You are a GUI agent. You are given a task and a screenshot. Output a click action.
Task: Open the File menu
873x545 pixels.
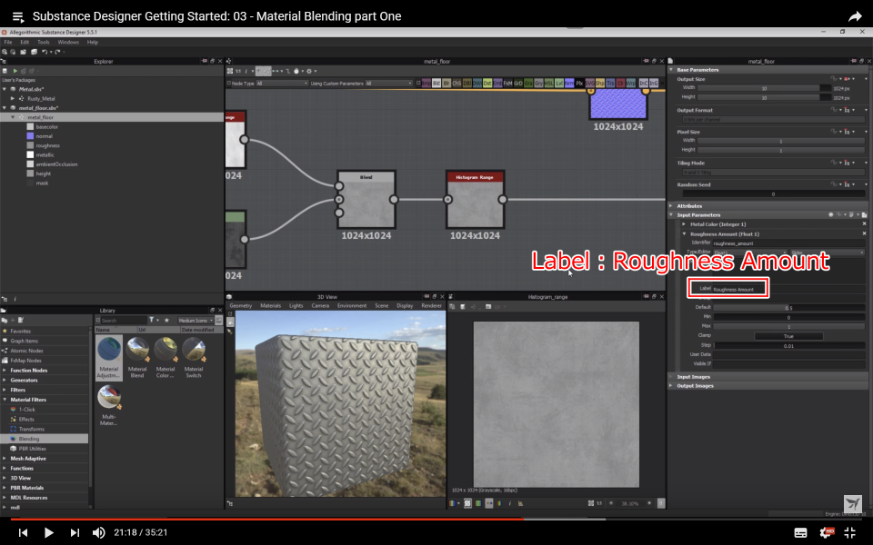coord(8,43)
